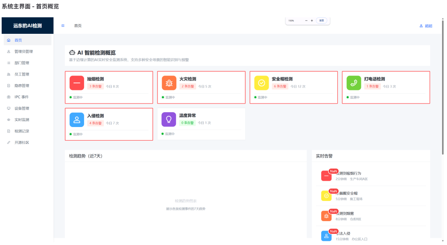Click the 未佩戴安全帽 alert title
Viewport: 447px width, 245px height.
pyautogui.click(x=347, y=193)
